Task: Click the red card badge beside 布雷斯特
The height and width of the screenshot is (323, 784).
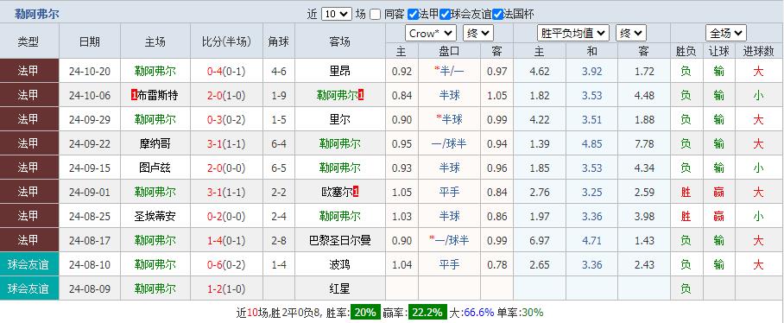Action: click(x=134, y=95)
